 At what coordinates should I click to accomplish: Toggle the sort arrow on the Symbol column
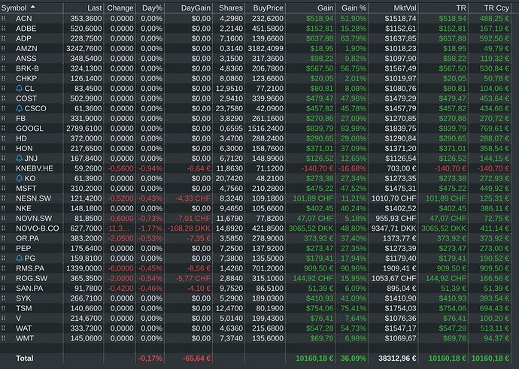coord(32,7)
